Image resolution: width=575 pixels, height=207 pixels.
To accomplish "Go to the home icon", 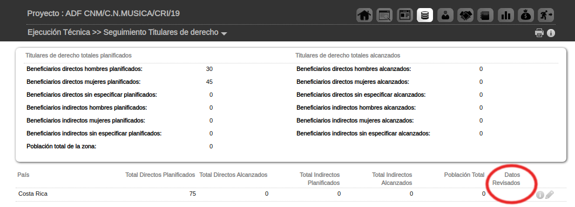I will pyautogui.click(x=364, y=15).
